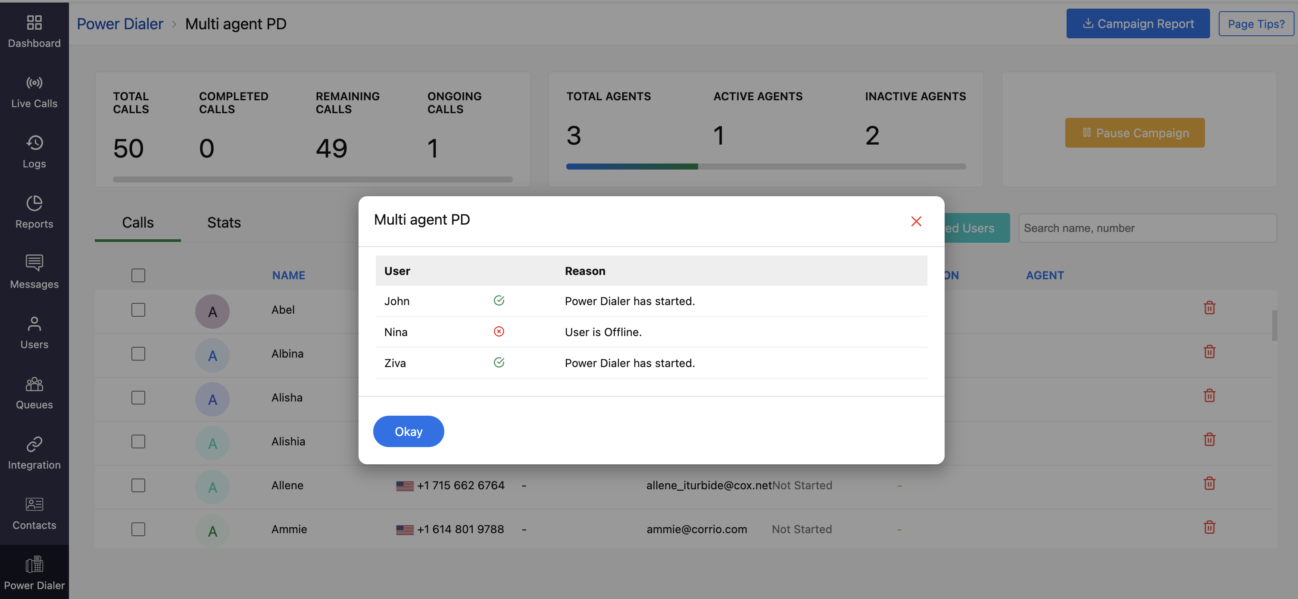Click Power Dialer breadcrumb link
The height and width of the screenshot is (599, 1298).
coord(120,24)
